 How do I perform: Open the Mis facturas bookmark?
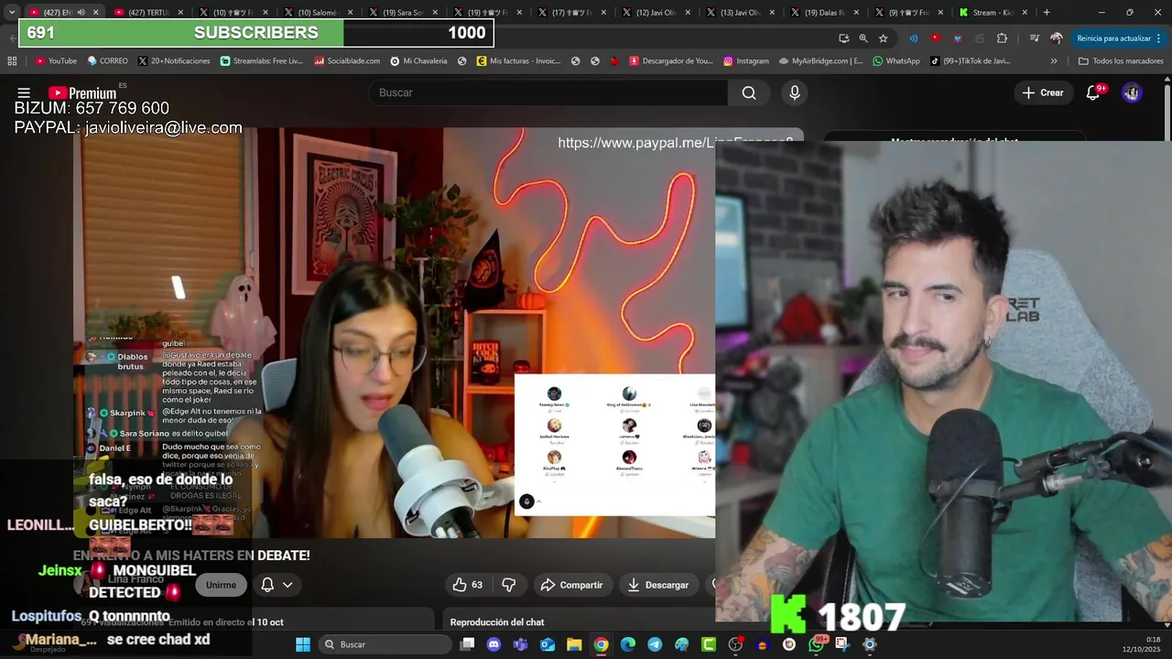[x=517, y=61]
